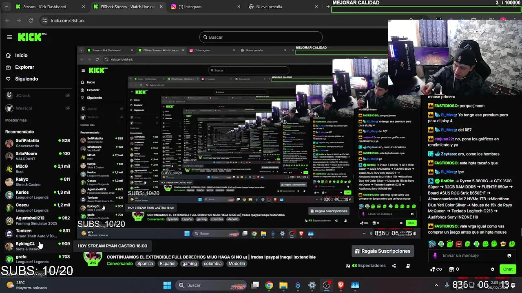Open the Kick hamburger sidebar menu

[9, 37]
